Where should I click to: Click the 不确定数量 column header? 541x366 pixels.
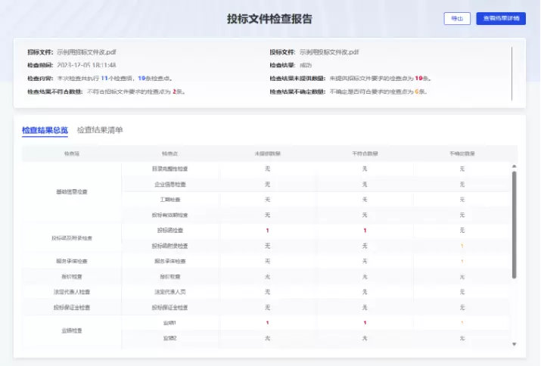click(462, 154)
